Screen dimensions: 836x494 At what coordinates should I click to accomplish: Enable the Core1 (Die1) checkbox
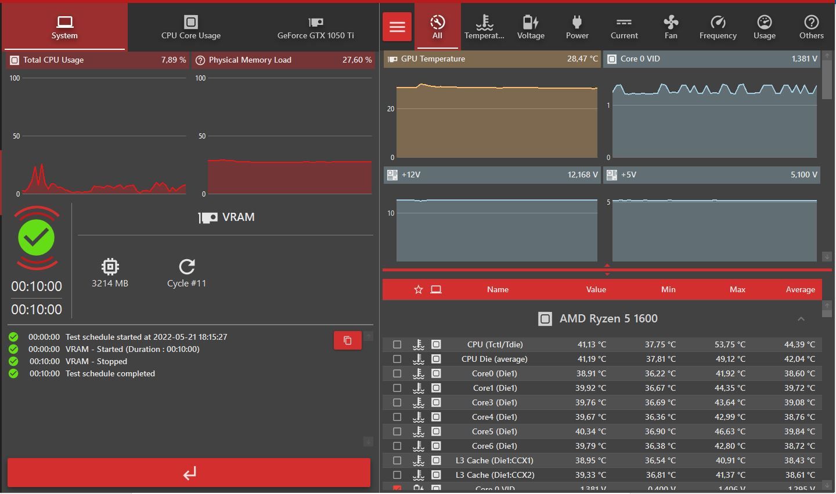pyautogui.click(x=397, y=388)
